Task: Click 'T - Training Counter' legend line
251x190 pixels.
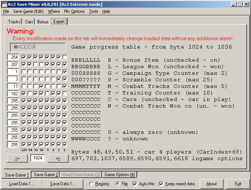Action: pos(160,93)
